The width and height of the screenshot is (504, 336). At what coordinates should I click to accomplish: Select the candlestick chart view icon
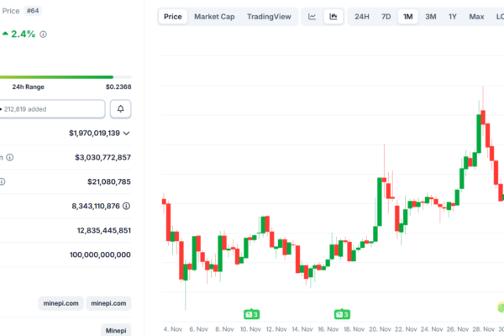coord(333,17)
